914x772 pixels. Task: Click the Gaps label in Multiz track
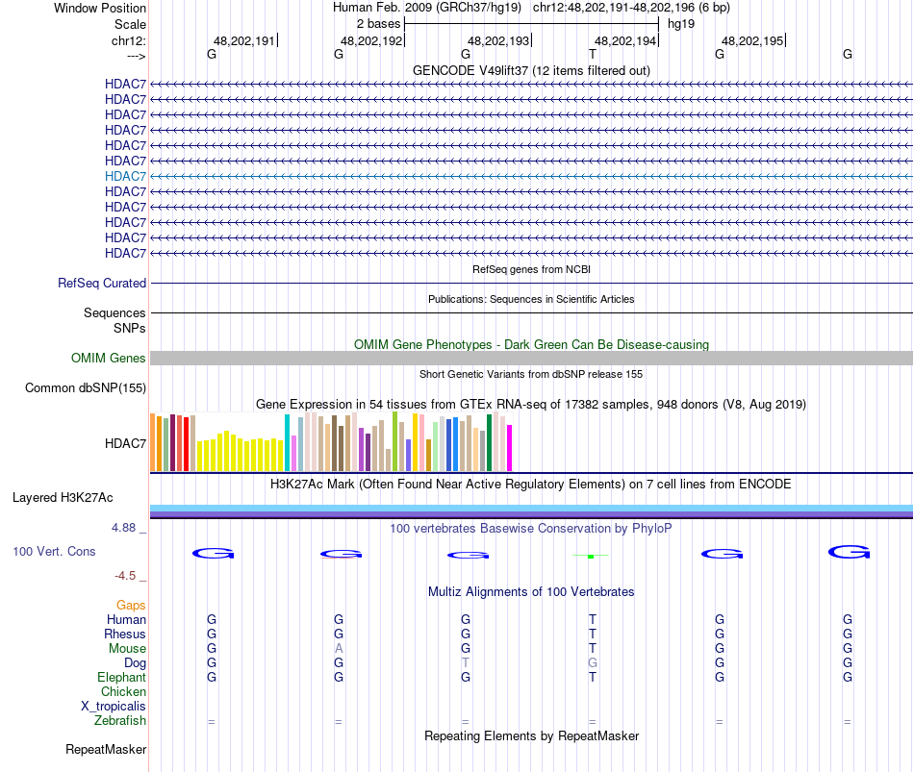(131, 606)
